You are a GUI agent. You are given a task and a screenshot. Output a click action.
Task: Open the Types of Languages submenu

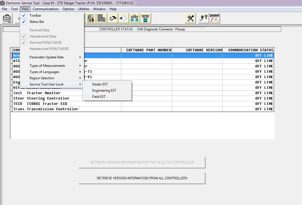pyautogui.click(x=44, y=72)
